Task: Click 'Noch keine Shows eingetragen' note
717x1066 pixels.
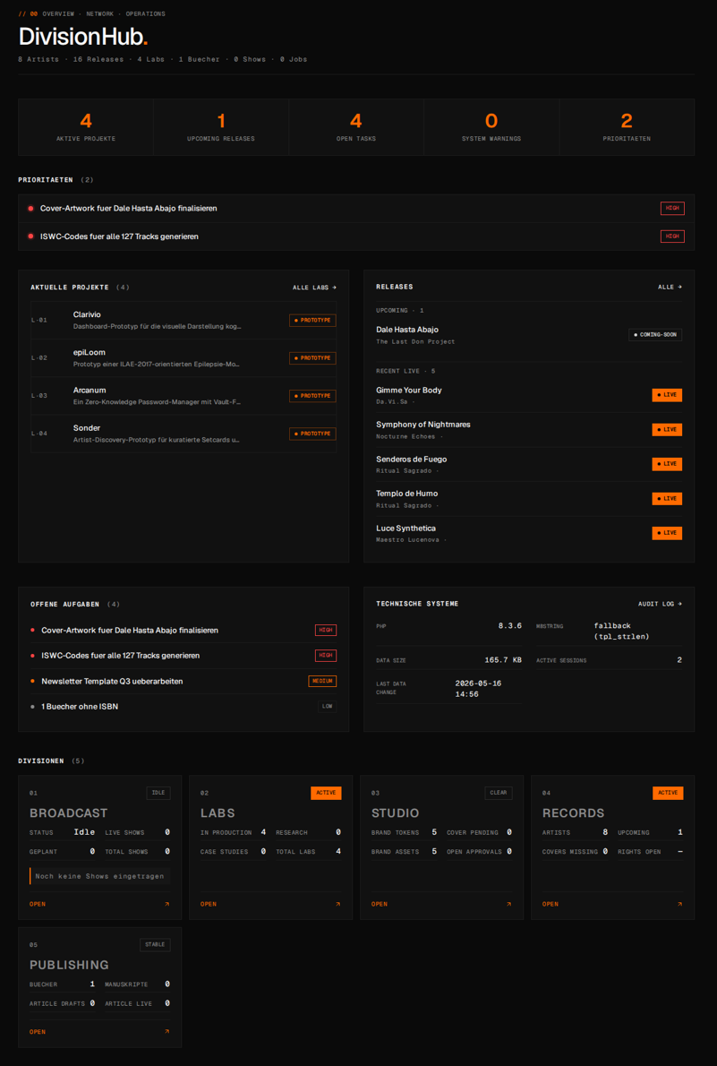Action: (x=100, y=876)
